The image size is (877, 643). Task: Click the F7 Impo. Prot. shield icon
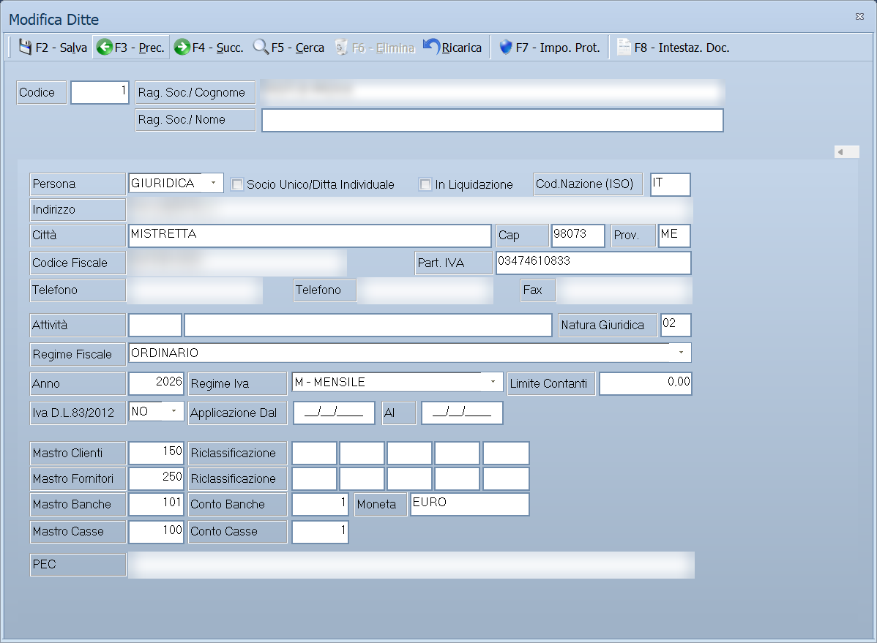(506, 48)
